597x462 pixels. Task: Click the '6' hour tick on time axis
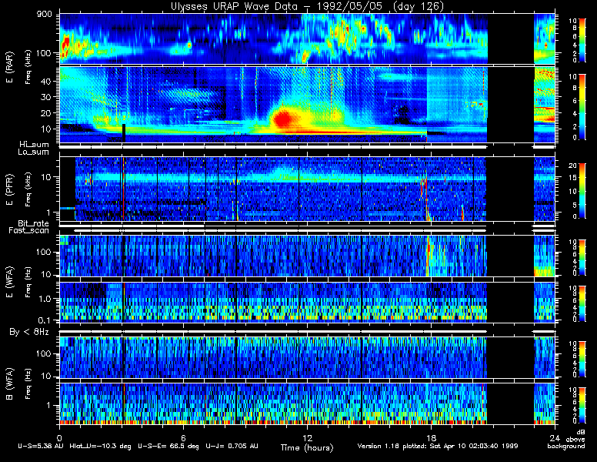point(183,437)
